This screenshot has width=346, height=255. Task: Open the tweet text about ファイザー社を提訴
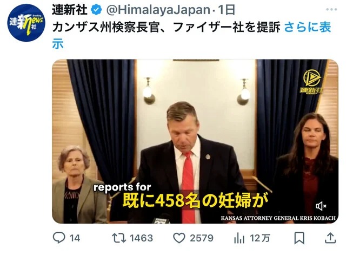[166, 27]
